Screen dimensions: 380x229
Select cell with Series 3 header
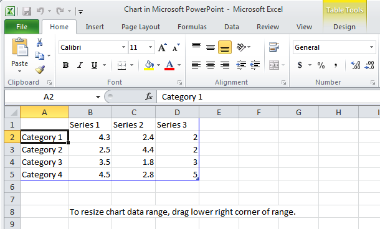click(177, 124)
